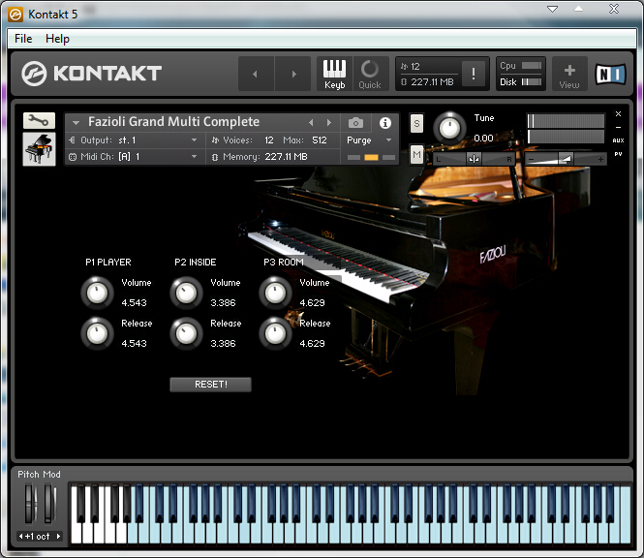
Task: Click the Kontakt 5 title bar app icon
Action: click(x=15, y=15)
